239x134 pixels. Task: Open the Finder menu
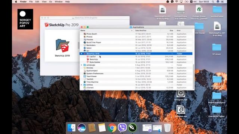point(23,1)
